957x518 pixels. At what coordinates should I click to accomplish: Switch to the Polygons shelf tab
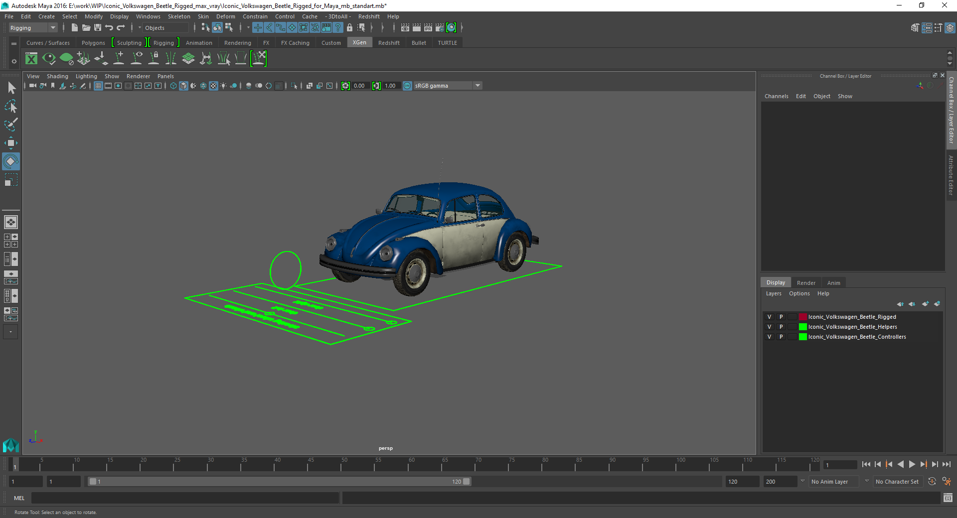point(93,43)
